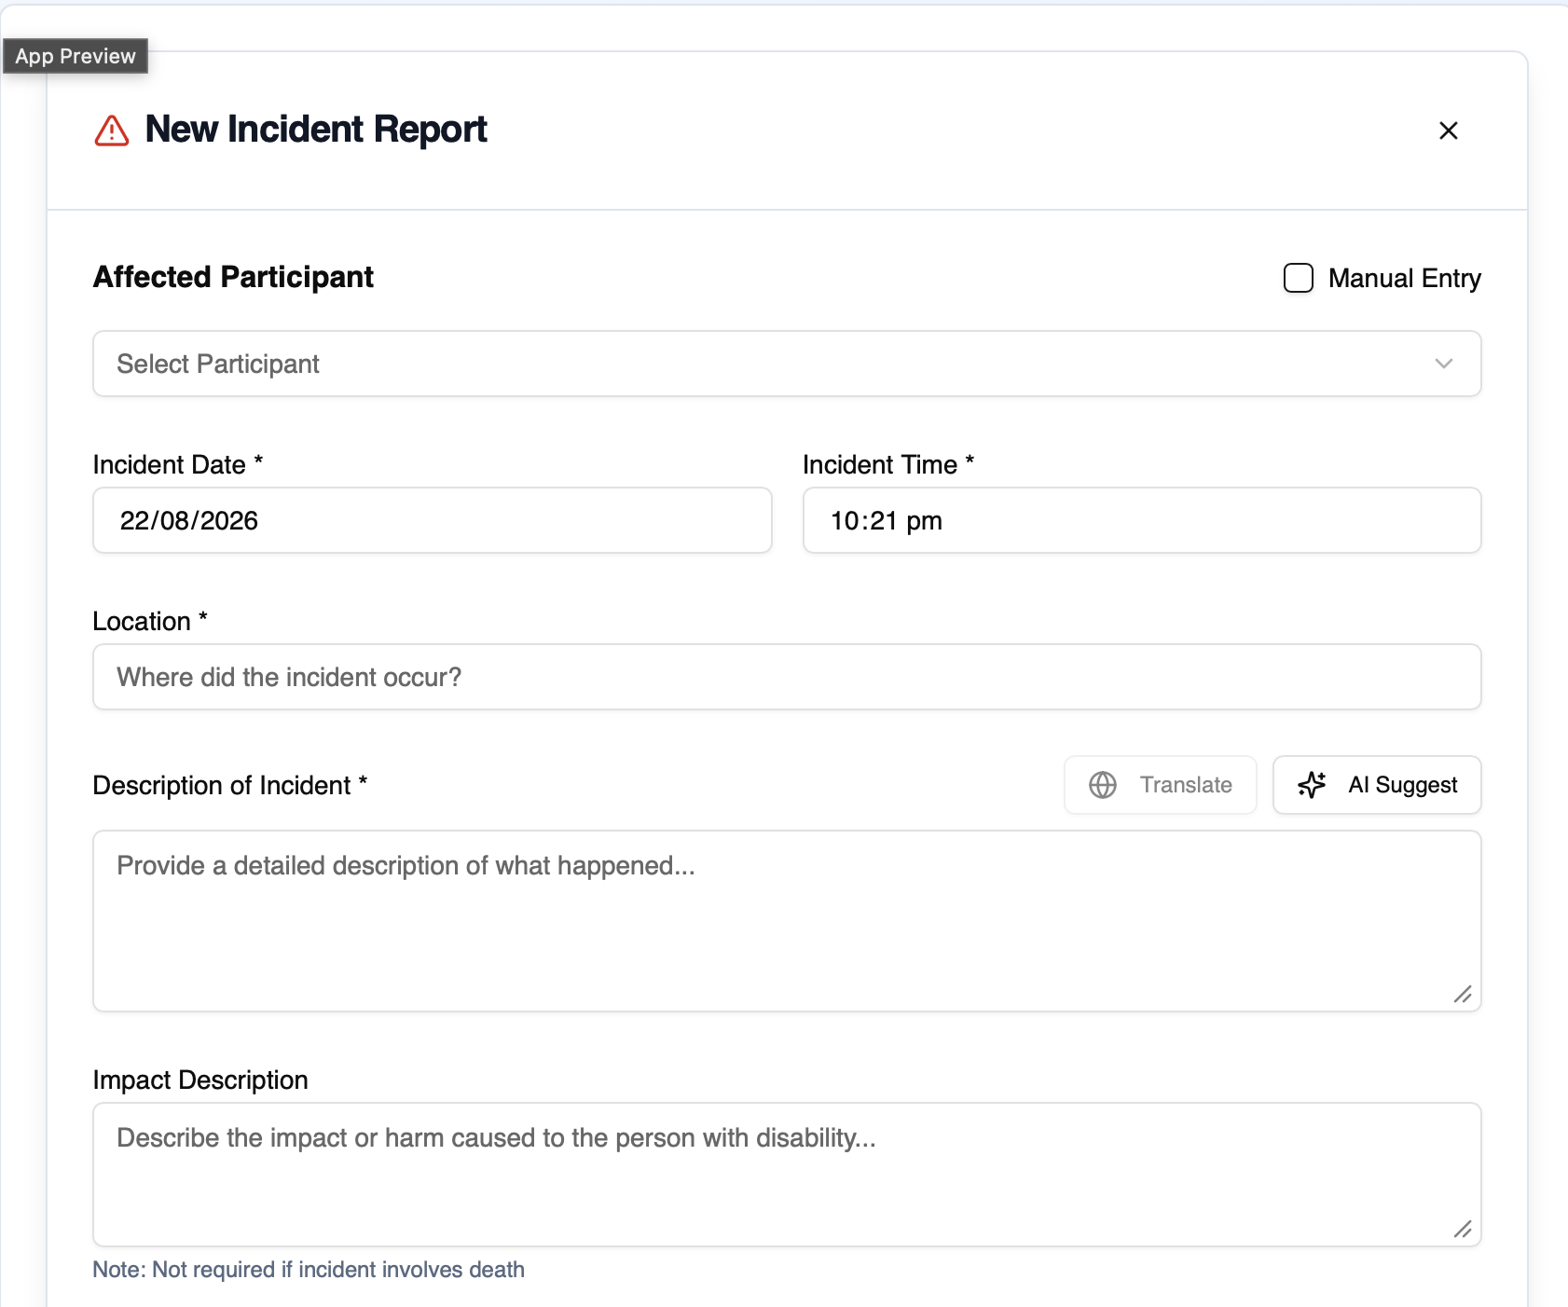1568x1307 pixels.
Task: Enable the Manual Entry checkbox
Action: tap(1298, 278)
